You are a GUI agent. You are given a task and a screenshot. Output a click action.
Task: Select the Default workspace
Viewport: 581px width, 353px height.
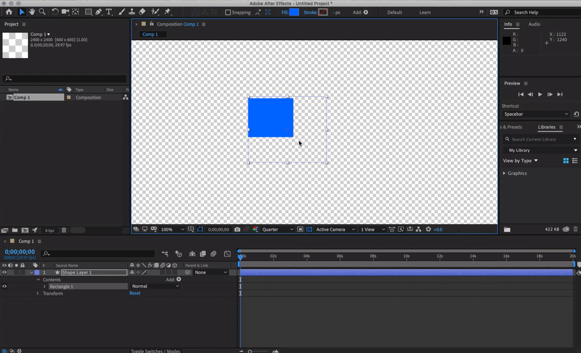pos(395,12)
